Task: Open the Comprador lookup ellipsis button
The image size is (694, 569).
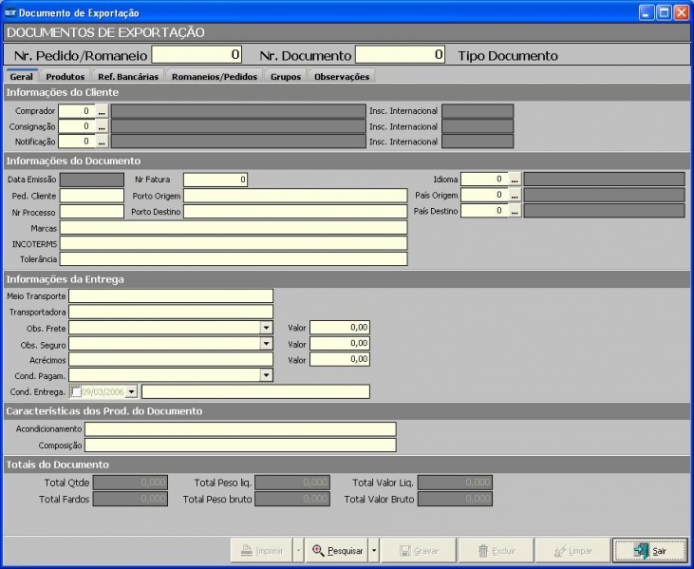Action: coord(103,111)
